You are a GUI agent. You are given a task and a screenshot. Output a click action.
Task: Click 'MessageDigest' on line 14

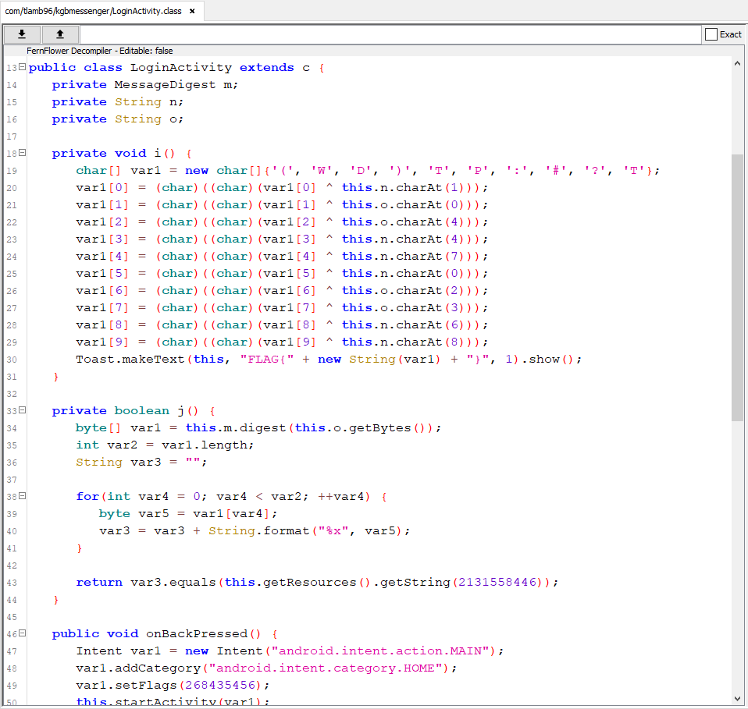pyautogui.click(x=165, y=85)
